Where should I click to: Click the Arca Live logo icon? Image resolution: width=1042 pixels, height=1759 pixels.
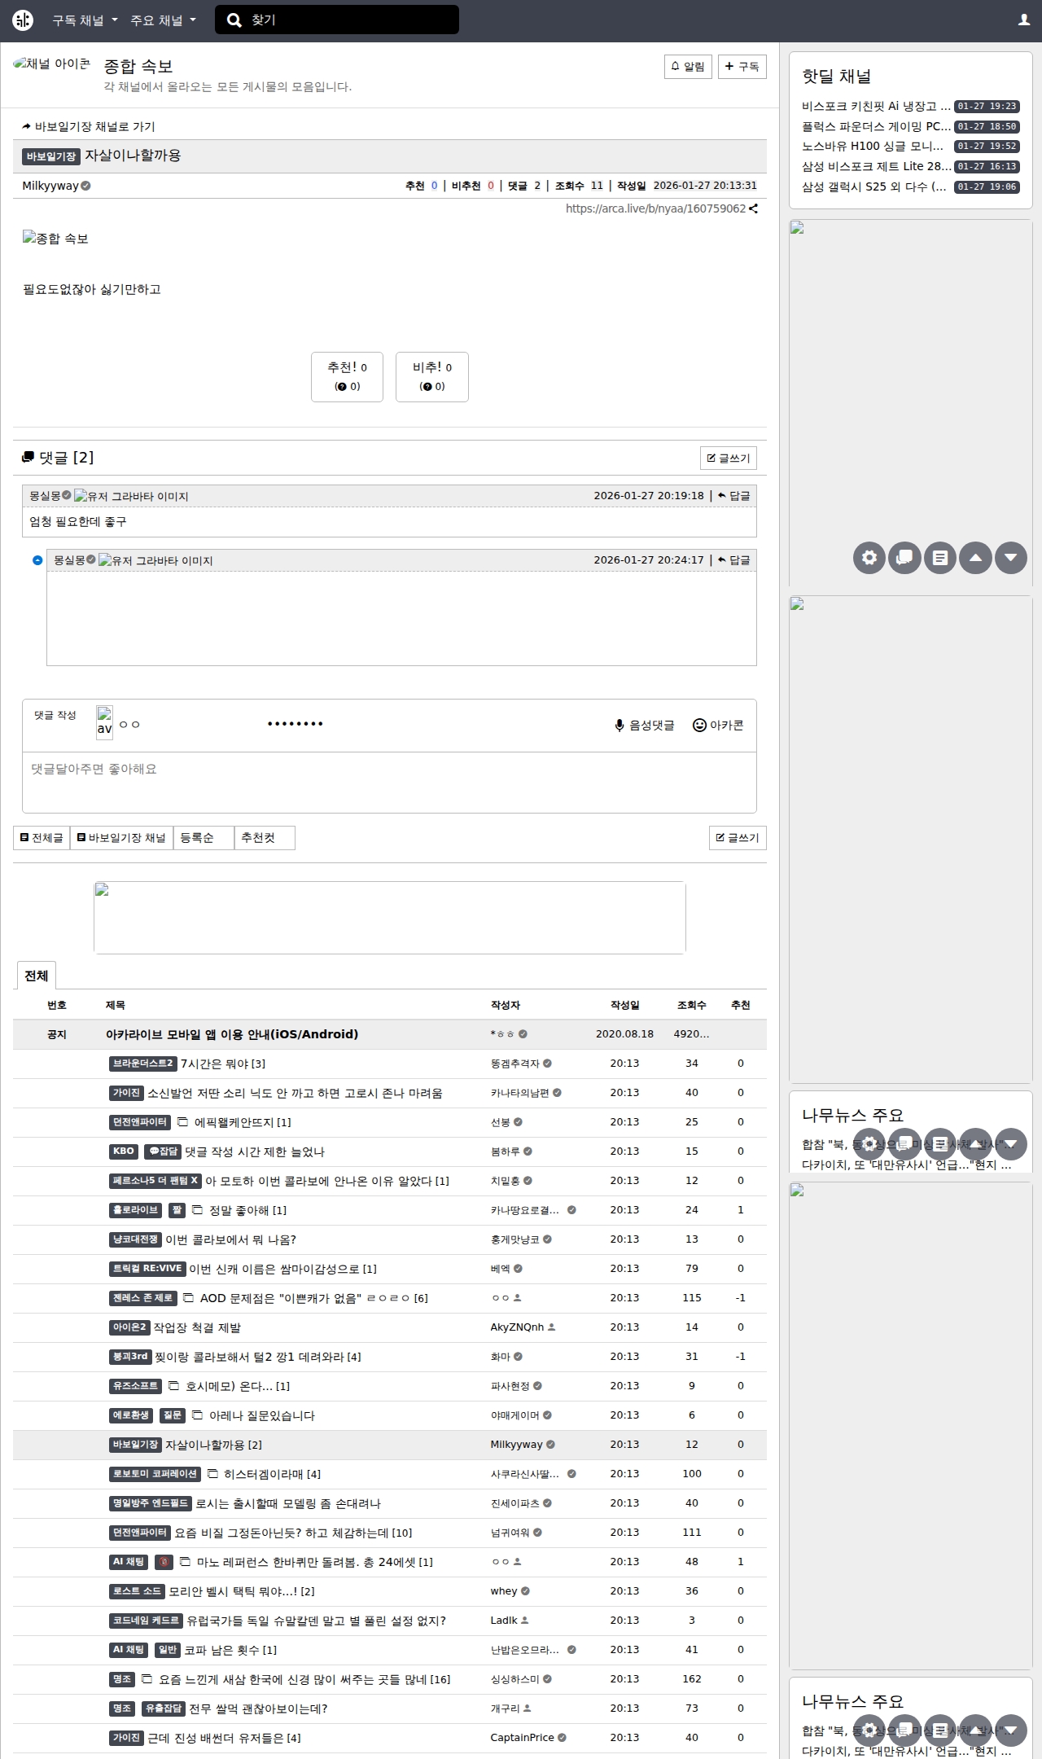pyautogui.click(x=23, y=20)
